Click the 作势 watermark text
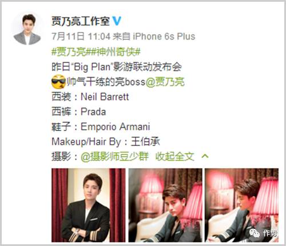 [x=270, y=233]
